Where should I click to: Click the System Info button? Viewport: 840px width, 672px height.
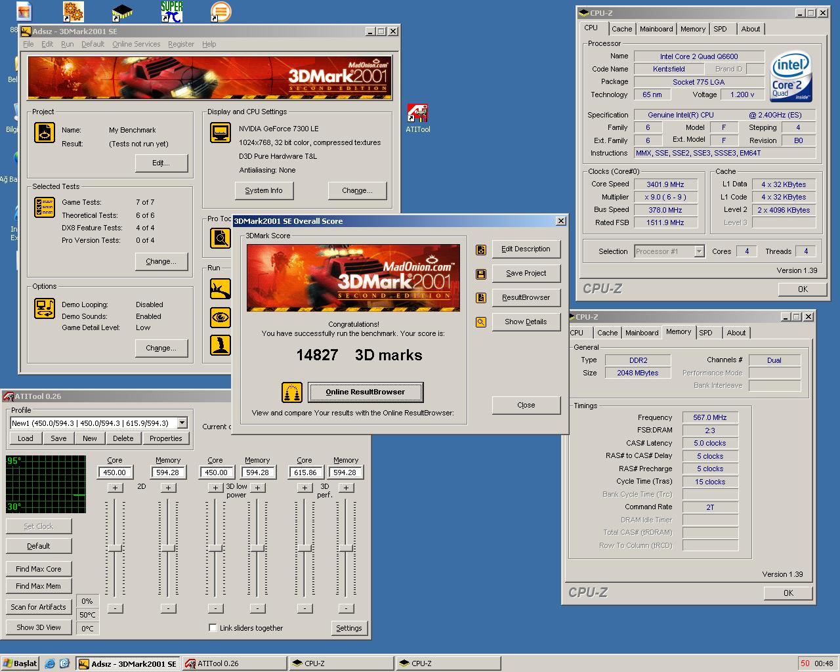(264, 191)
